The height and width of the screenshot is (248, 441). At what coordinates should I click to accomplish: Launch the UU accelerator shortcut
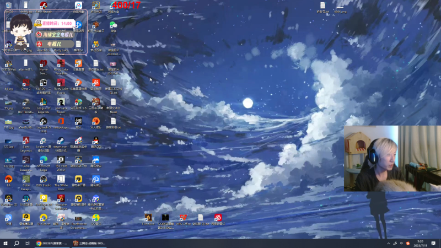tap(26, 198)
